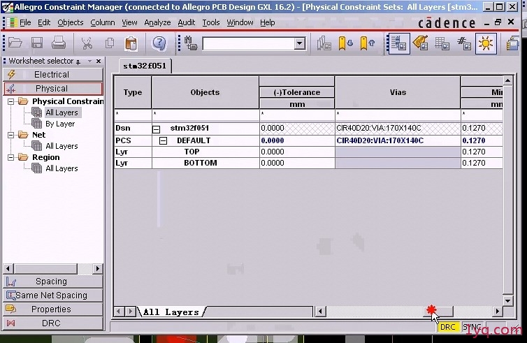Click the Type column header
This screenshot has height=343, width=527.
[x=133, y=92]
